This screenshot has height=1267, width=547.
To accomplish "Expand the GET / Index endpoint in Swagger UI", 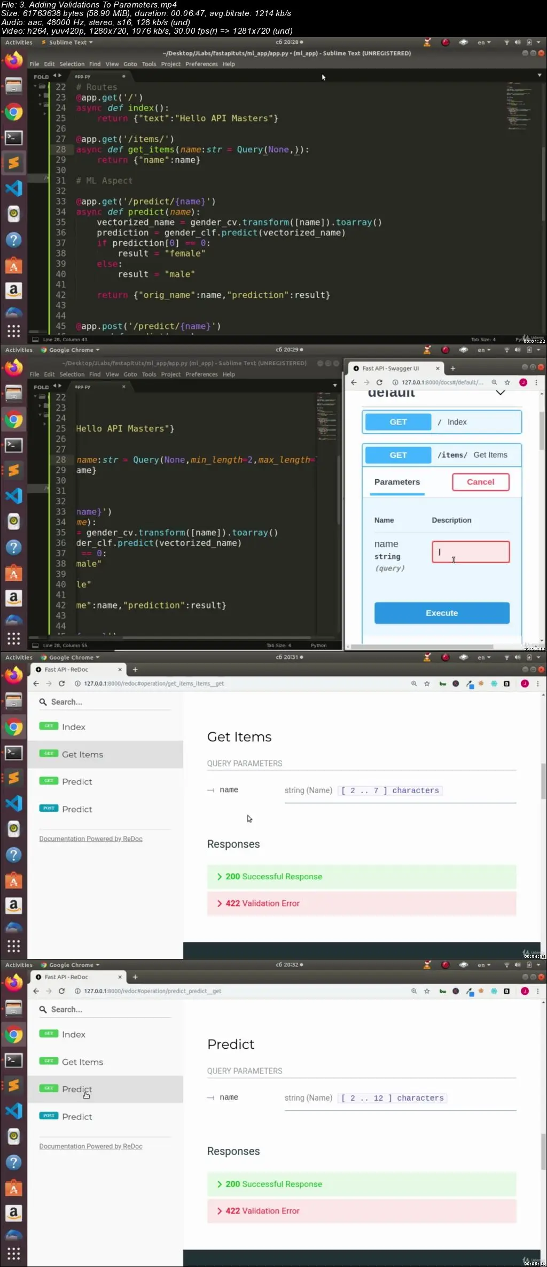I will pos(442,422).
